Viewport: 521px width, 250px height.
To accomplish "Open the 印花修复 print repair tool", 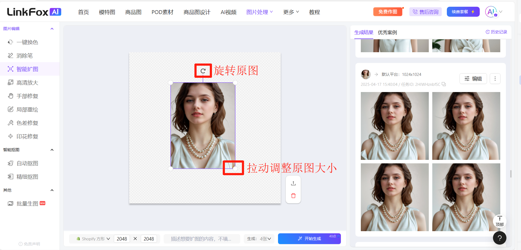I will coord(27,136).
